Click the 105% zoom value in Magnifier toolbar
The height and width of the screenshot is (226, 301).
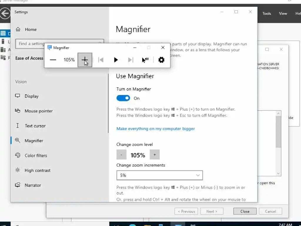pyautogui.click(x=69, y=60)
